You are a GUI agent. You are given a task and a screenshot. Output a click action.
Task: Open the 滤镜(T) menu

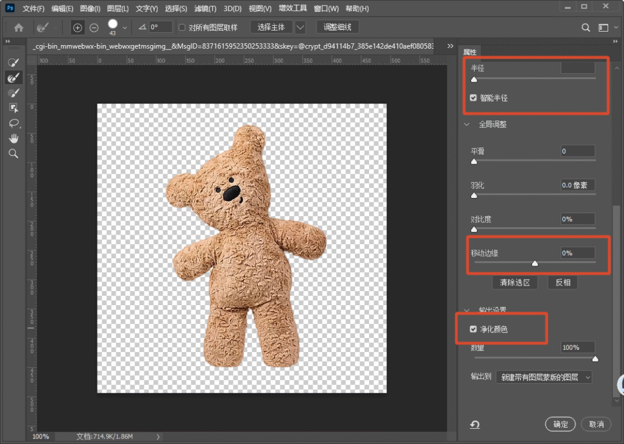coord(205,9)
